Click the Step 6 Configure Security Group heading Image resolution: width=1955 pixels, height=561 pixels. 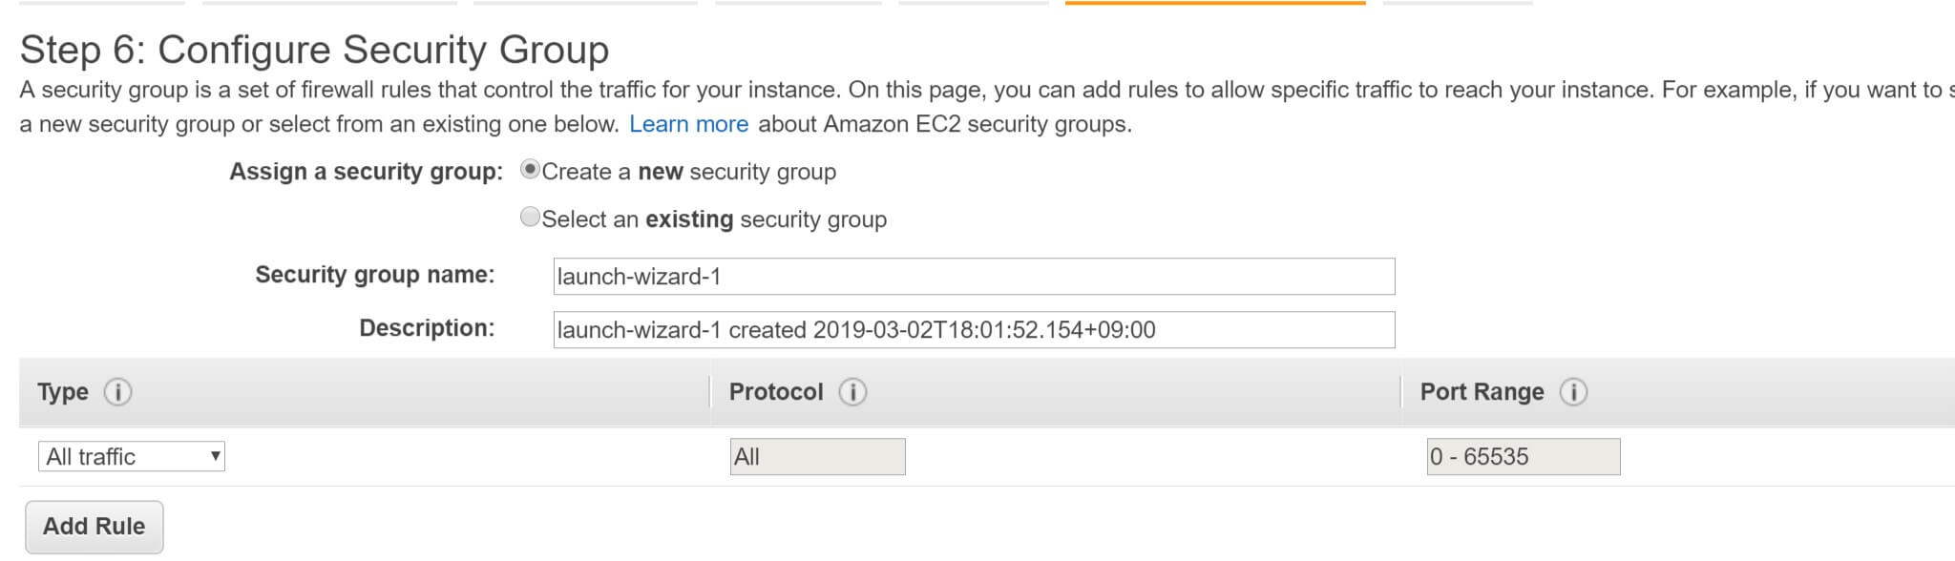tap(314, 50)
